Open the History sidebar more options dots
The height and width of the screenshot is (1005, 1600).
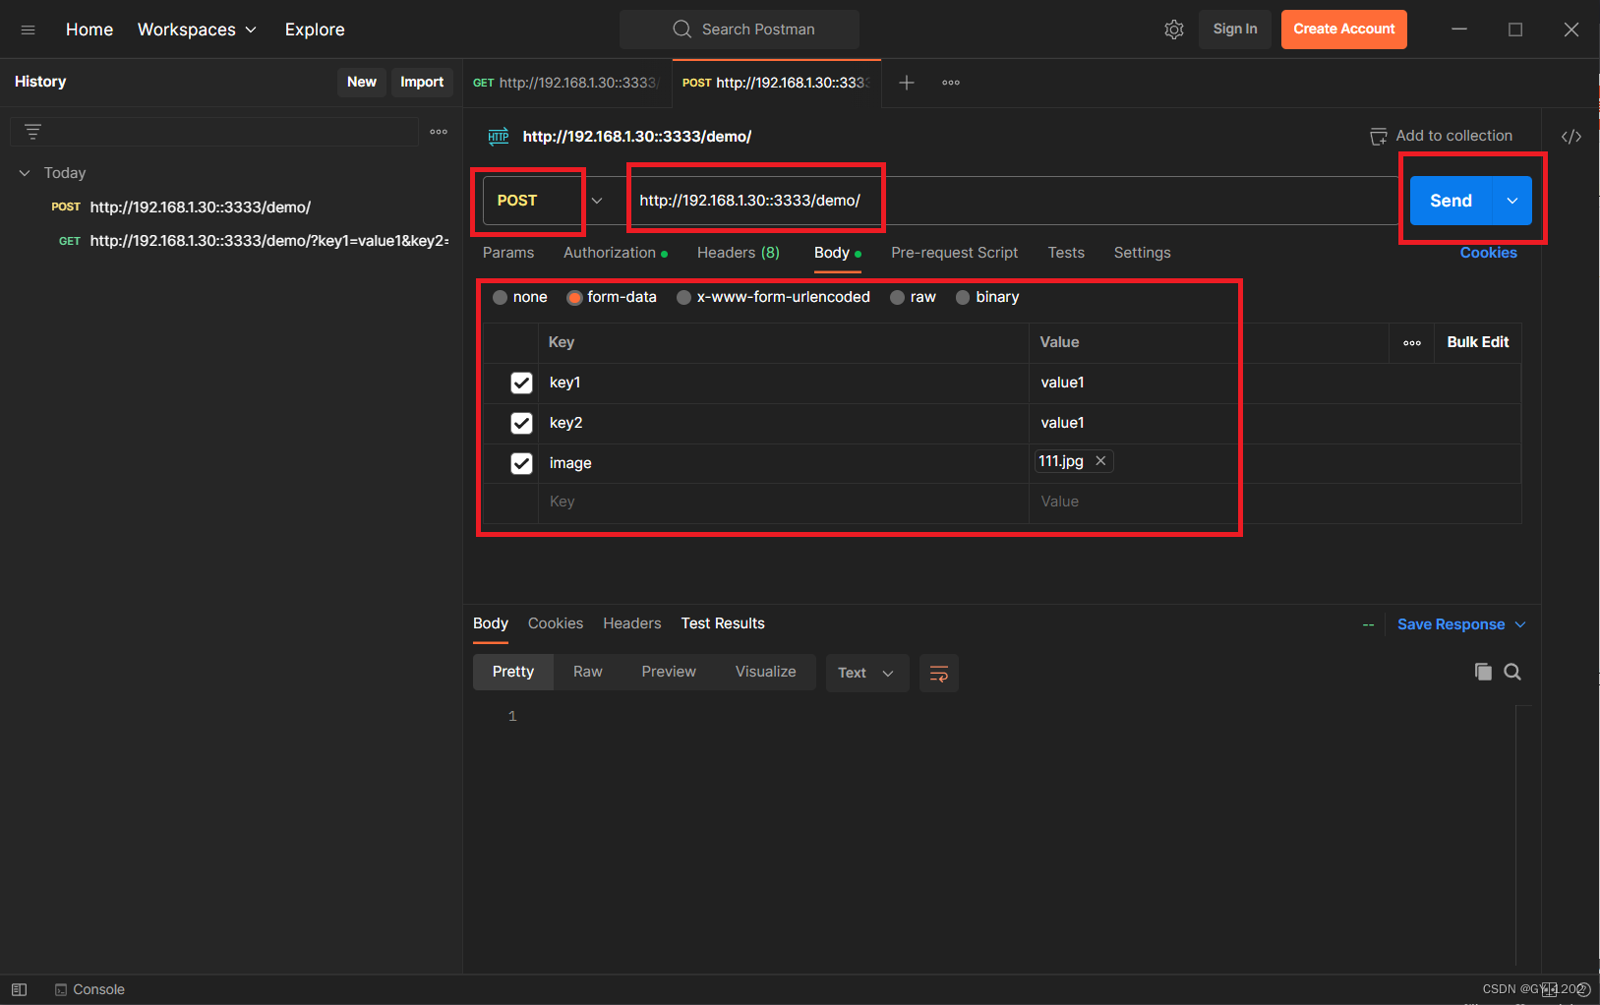pos(439,132)
